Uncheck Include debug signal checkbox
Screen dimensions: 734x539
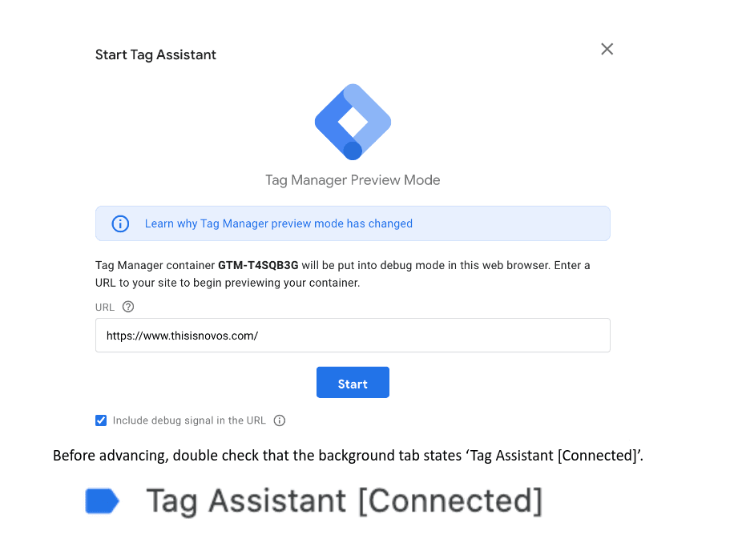coord(101,420)
